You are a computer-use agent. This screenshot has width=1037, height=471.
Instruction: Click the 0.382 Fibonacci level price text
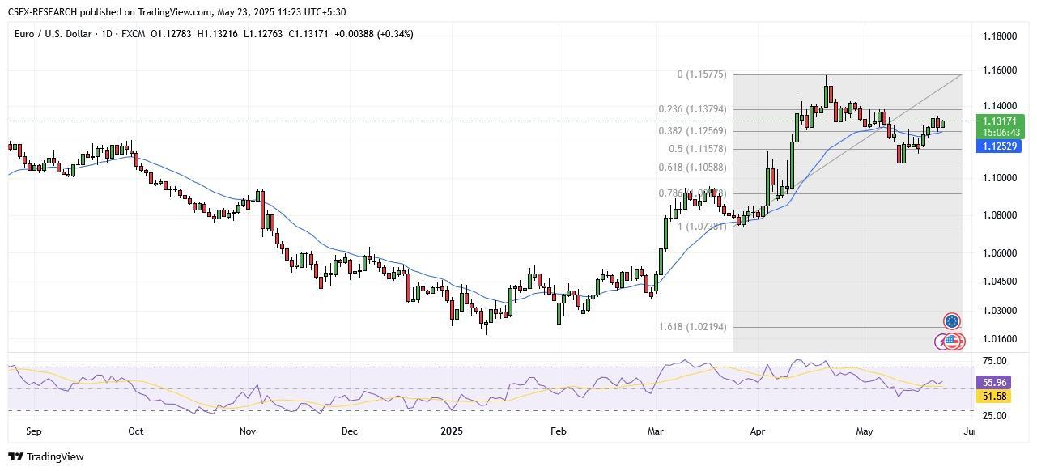692,129
